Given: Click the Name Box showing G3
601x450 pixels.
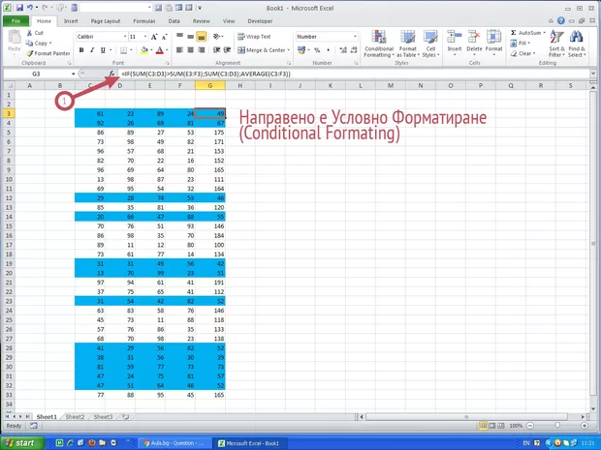Looking at the screenshot, I should [x=37, y=74].
